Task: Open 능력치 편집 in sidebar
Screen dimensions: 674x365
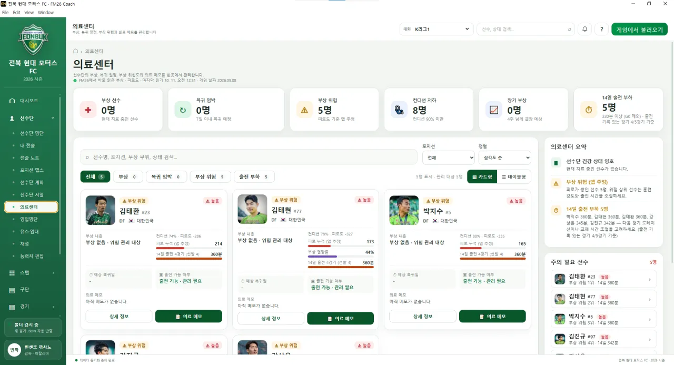Action: (32, 256)
